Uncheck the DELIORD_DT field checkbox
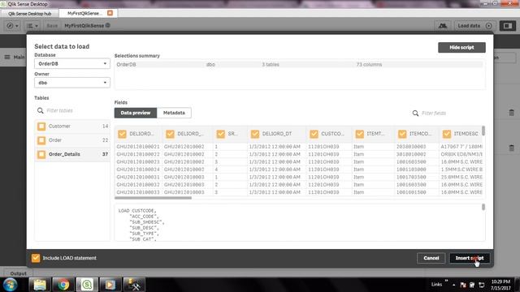Screen dimensions: 520x292 click(254, 134)
